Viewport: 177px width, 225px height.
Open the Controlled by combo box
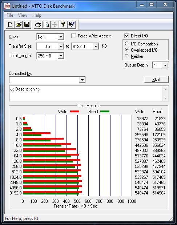coord(47,80)
